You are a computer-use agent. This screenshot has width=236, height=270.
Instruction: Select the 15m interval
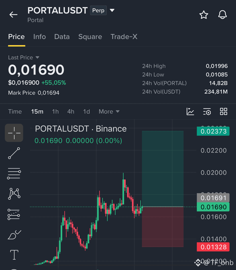37,112
